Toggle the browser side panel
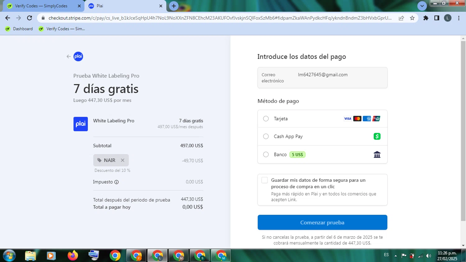Viewport: 466px width, 262px height. pyautogui.click(x=437, y=18)
